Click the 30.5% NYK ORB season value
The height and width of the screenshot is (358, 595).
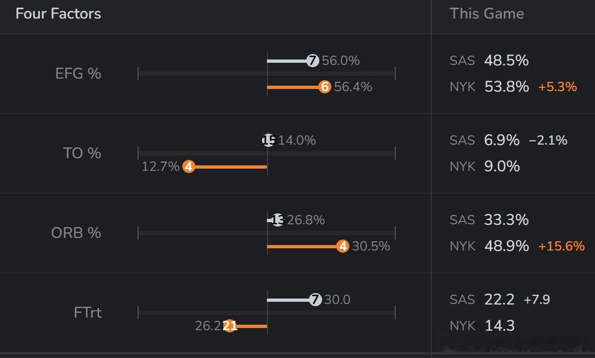371,246
